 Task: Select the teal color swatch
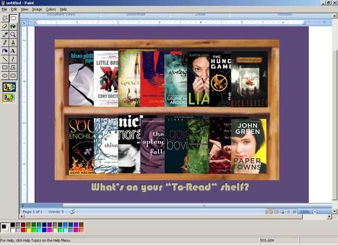tap(39, 224)
